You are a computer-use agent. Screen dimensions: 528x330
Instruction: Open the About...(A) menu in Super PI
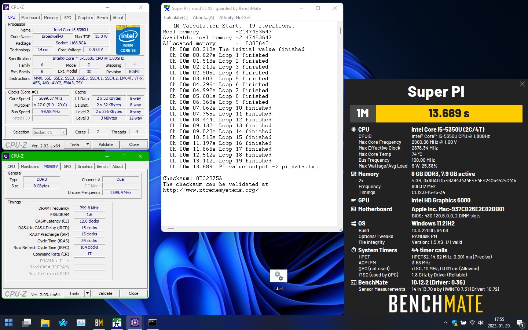point(203,18)
